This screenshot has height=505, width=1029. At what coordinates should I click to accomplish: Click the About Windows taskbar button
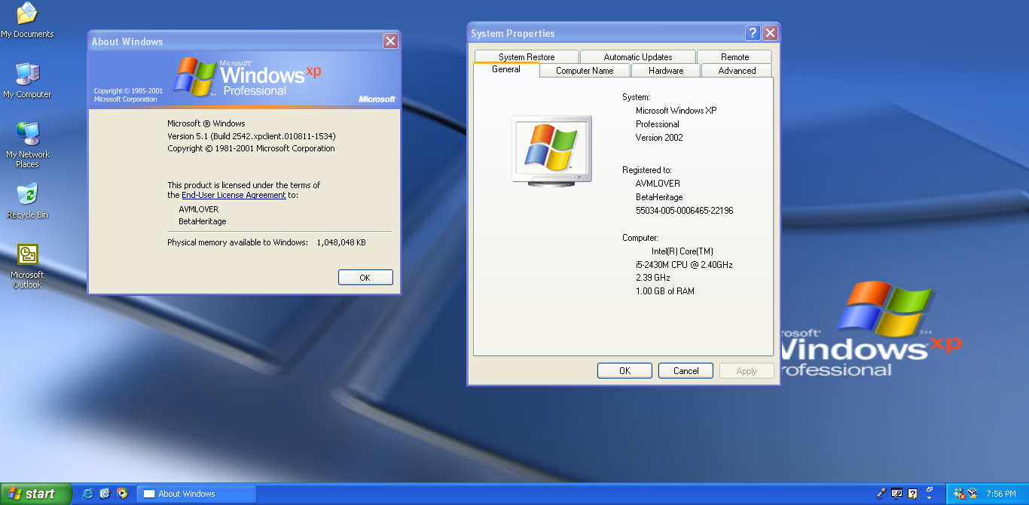click(197, 494)
